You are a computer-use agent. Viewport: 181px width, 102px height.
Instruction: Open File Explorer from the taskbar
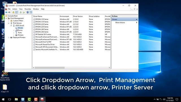16,99
